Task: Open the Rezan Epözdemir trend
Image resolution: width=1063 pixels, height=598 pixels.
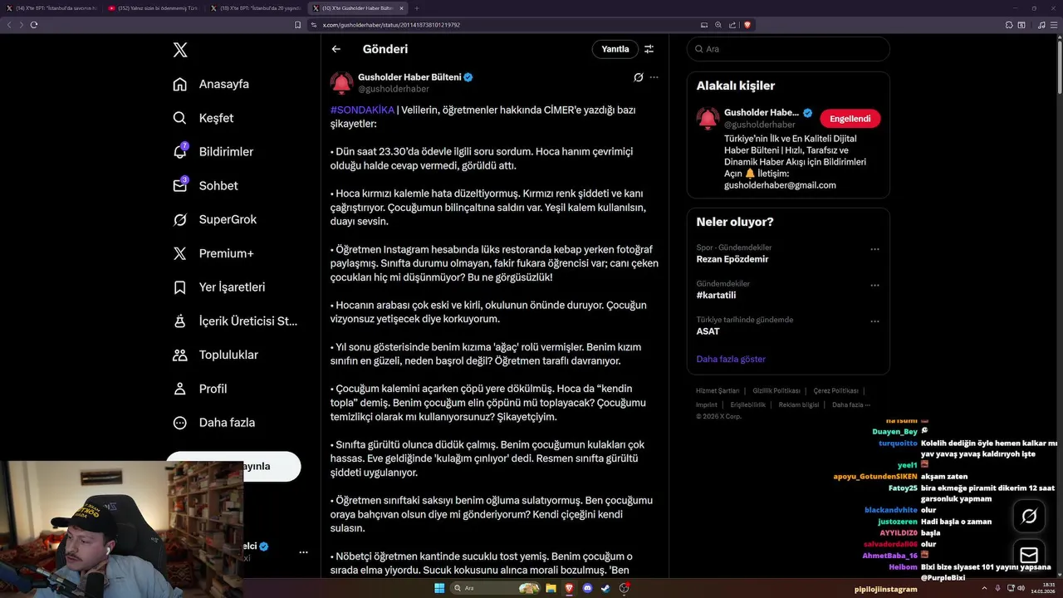Action: point(732,259)
